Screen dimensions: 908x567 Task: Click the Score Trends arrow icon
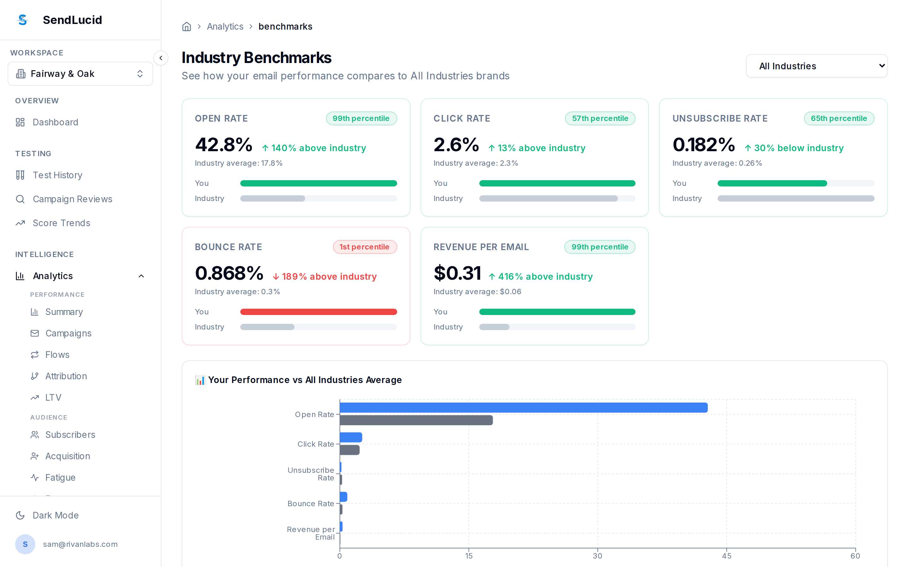coord(20,223)
